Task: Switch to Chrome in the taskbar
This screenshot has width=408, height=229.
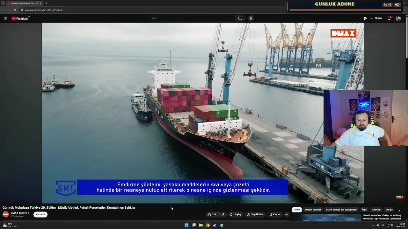Action: (x=208, y=225)
